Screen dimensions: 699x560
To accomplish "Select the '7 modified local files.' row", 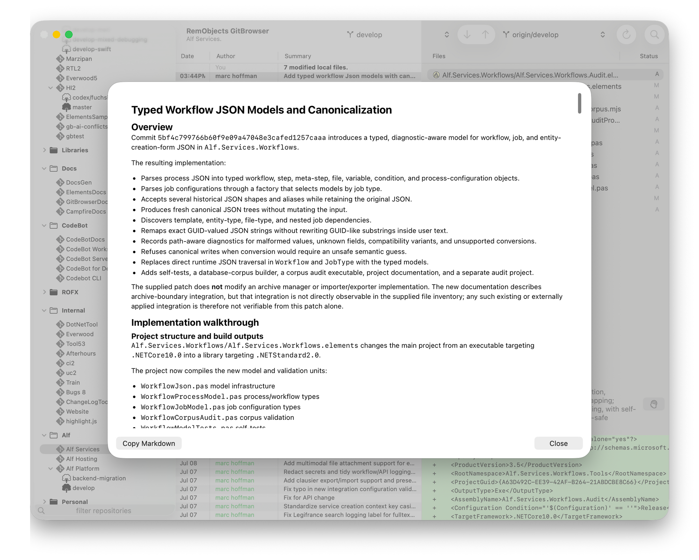I will 298,67.
